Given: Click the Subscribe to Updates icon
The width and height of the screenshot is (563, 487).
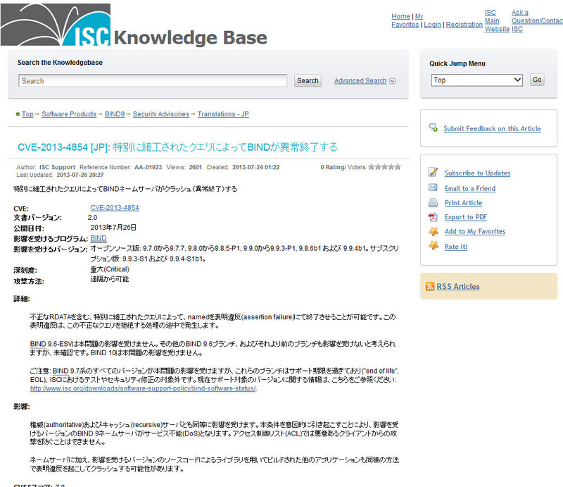Looking at the screenshot, I should point(433,173).
